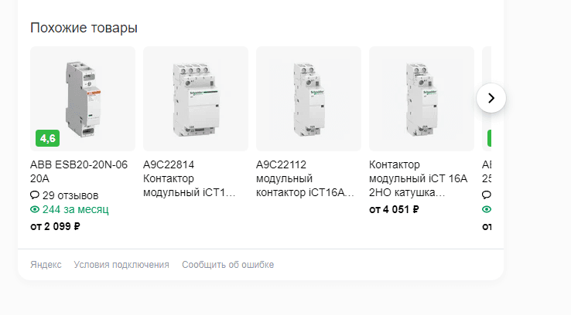The height and width of the screenshot is (315, 571).
Task: Click the 29 отзывов reviews link
Action: point(70,195)
